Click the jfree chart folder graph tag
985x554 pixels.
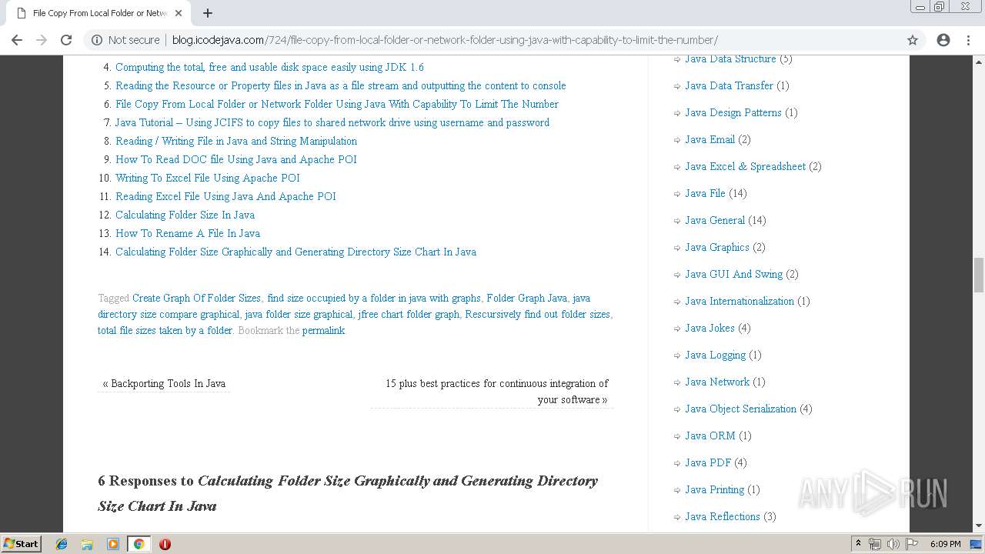click(x=409, y=315)
